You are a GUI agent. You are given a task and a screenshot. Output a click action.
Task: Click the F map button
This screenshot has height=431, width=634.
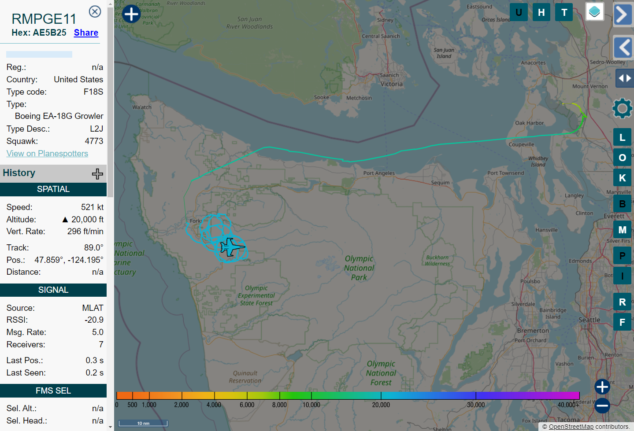[622, 322]
